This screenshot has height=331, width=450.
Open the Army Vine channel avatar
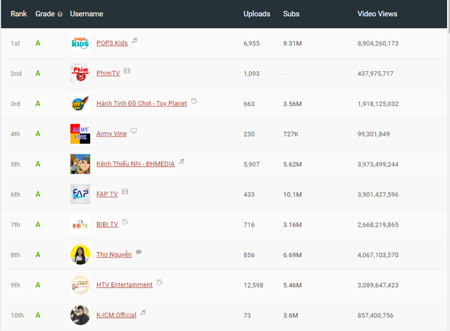pyautogui.click(x=80, y=134)
